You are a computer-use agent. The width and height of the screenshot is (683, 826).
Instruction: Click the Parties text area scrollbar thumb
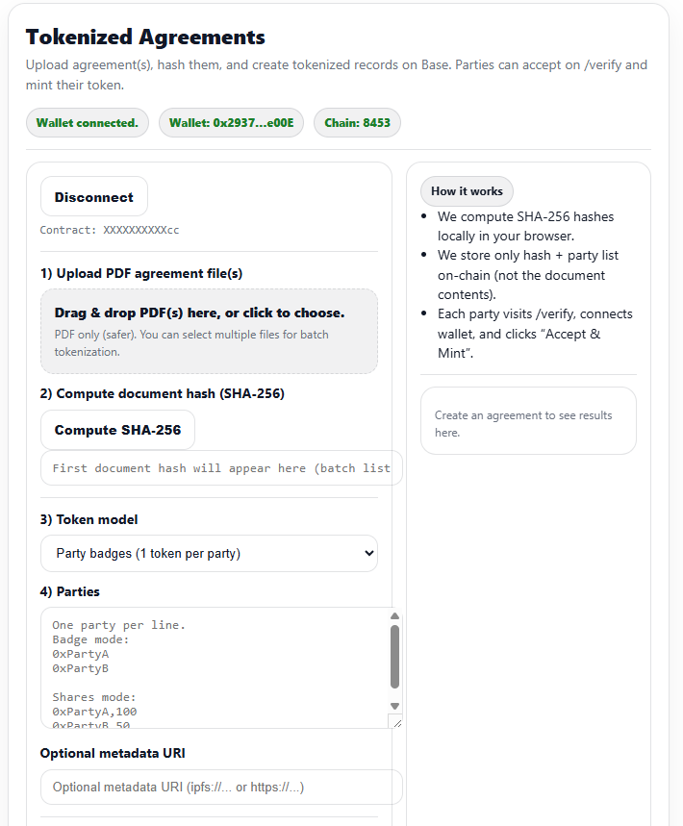394,656
